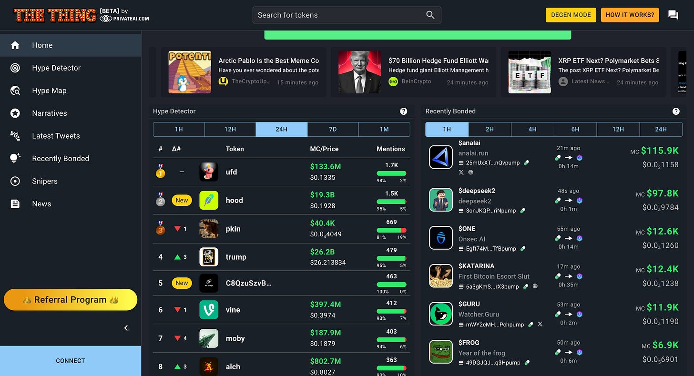Click the ufd token avatar
Image resolution: width=694 pixels, height=376 pixels.
[x=209, y=172]
